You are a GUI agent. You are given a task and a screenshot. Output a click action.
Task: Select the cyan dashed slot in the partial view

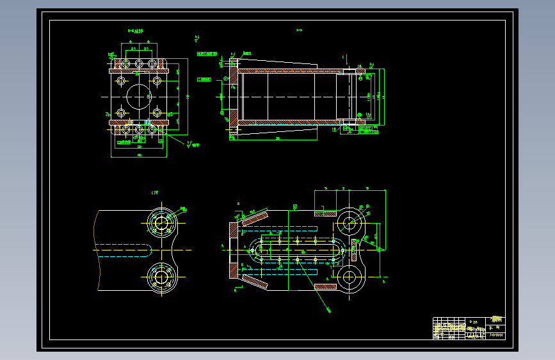(123, 250)
